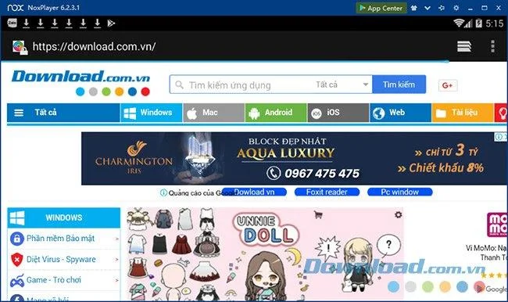Open 'Diệt Virus - Spyware' category
Viewport: 508px width, 302px height.
click(61, 259)
